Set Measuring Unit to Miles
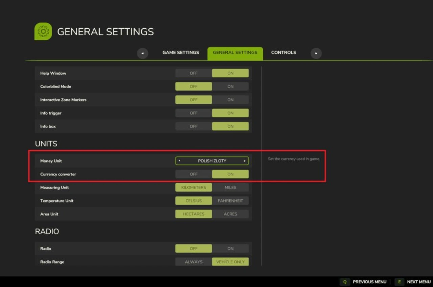The width and height of the screenshot is (433, 287). click(230, 187)
